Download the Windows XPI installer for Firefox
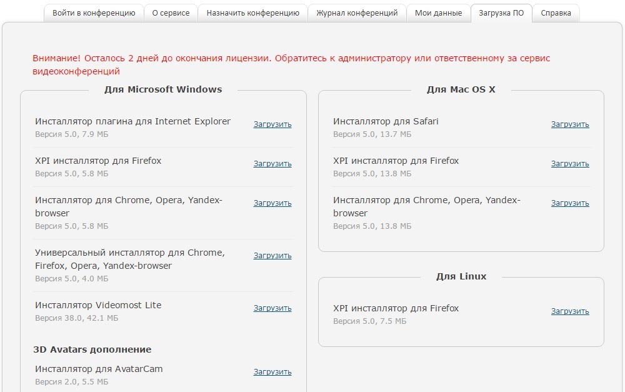Screen dimensions: 625x392 pyautogui.click(x=272, y=164)
